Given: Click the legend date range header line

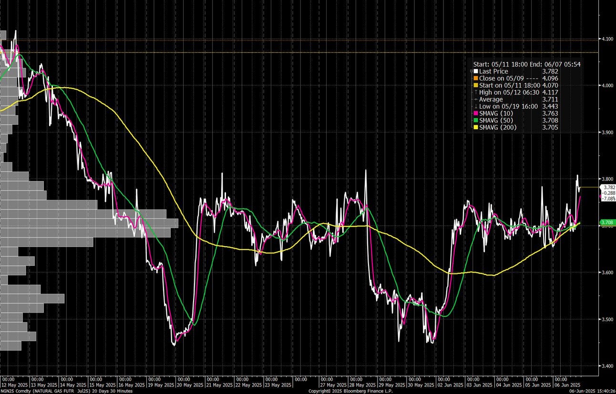Looking at the screenshot, I should pyautogui.click(x=527, y=64).
